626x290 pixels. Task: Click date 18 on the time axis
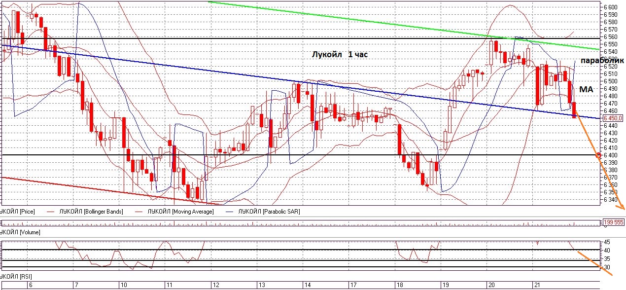[399, 286]
